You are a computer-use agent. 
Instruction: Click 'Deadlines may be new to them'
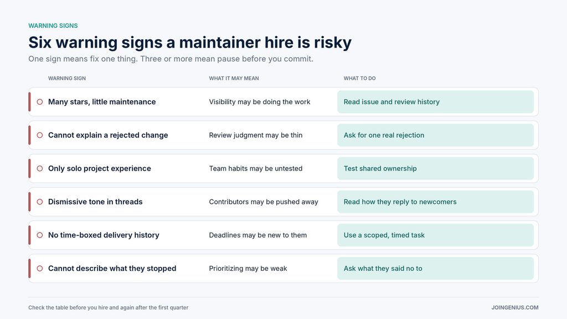258,235
